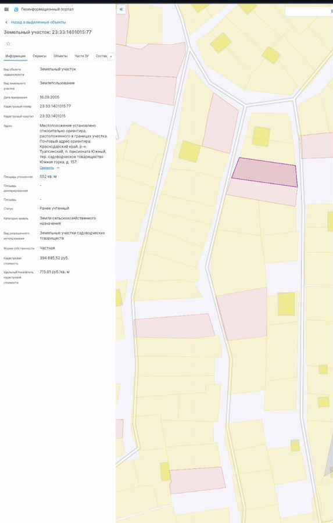
Task: Click the highlighted purple parcel on the map
Action: pyautogui.click(x=265, y=173)
